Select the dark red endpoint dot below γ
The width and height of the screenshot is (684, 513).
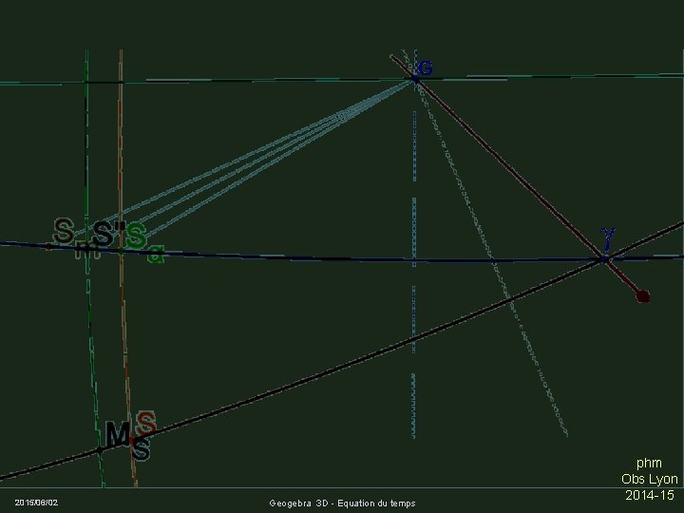click(x=643, y=296)
